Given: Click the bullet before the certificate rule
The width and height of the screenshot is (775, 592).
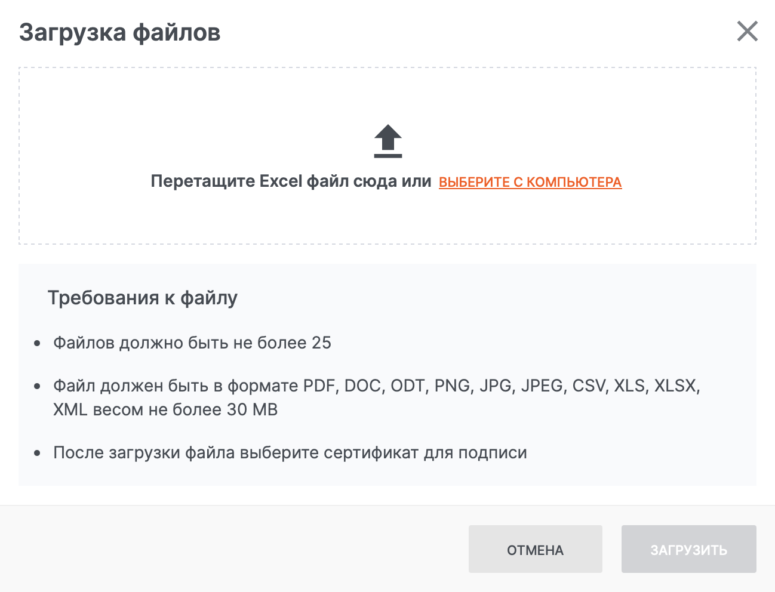Looking at the screenshot, I should 38,453.
